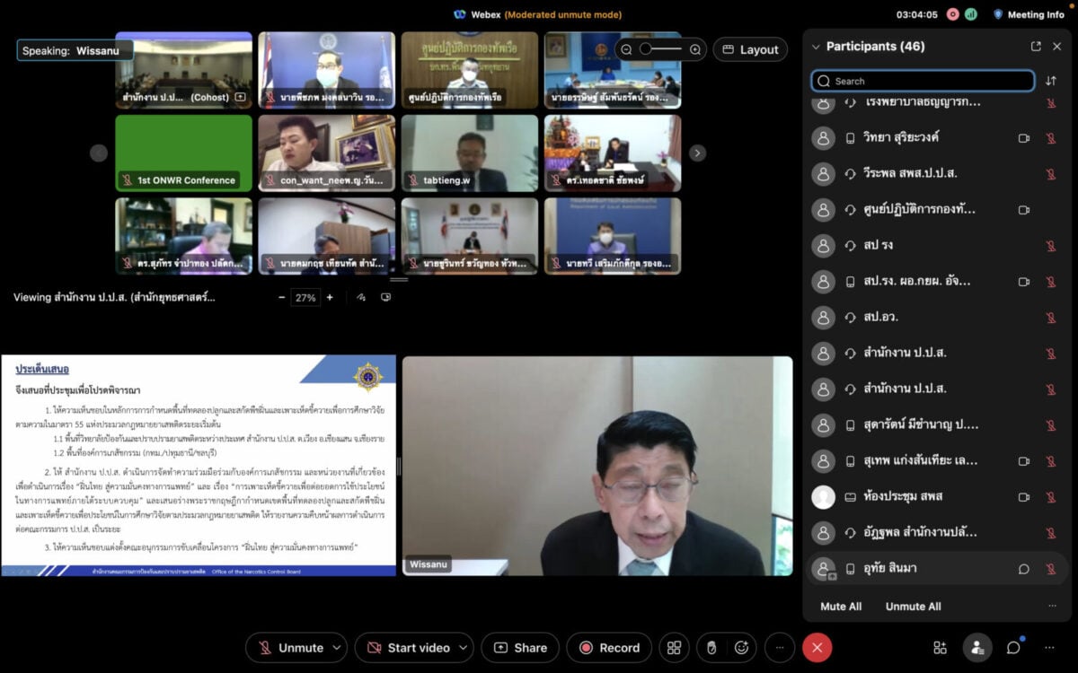Sort the participants list

[x=1051, y=81]
